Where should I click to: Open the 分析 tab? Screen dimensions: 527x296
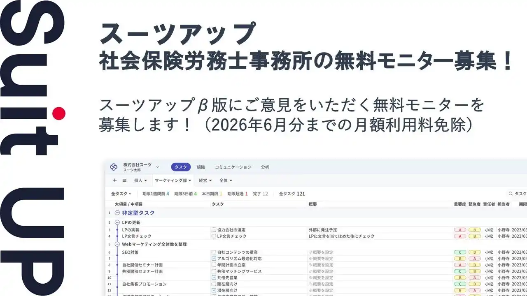pyautogui.click(x=265, y=167)
